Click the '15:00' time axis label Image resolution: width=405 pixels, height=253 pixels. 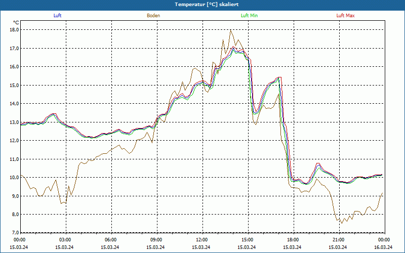click(x=248, y=240)
